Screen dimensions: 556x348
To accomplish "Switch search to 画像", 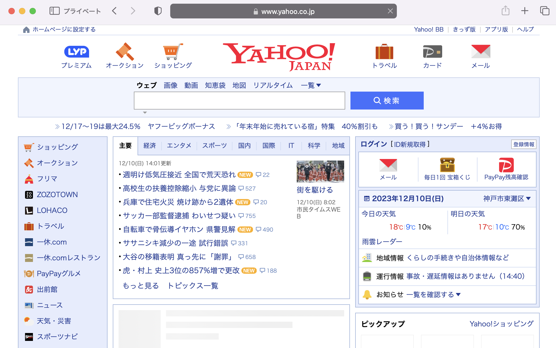I will pyautogui.click(x=170, y=85).
